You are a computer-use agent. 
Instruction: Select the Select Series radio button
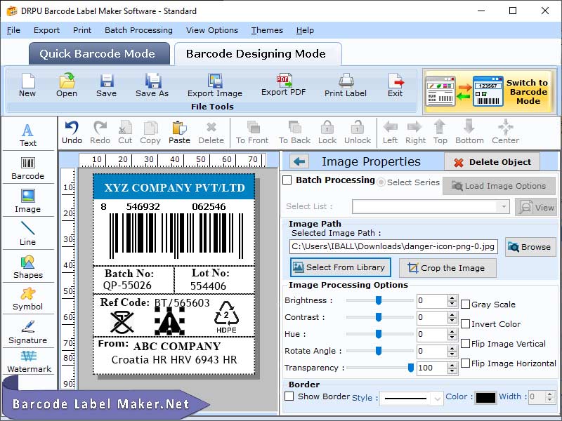381,182
